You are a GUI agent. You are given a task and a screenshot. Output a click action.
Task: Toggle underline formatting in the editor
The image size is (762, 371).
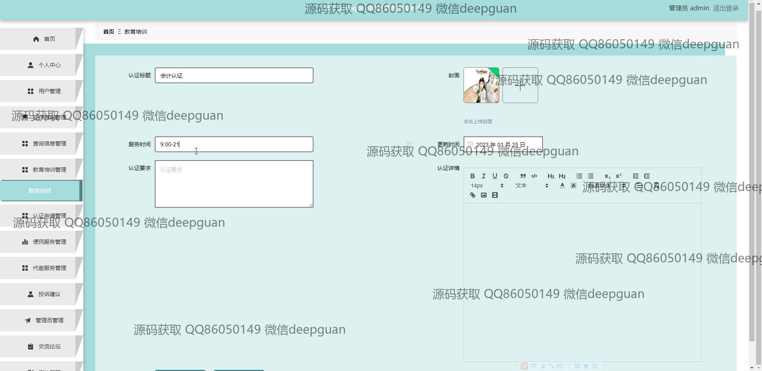[x=495, y=176]
